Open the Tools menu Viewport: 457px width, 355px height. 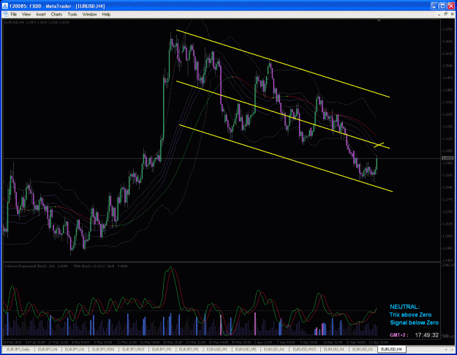coord(72,15)
